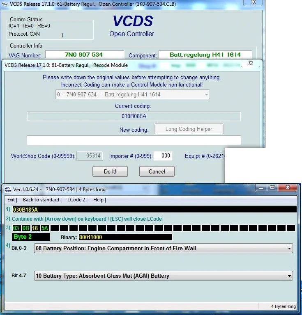This screenshot has width=302, height=315.
Task: Click the Importer number field 000
Action: (163, 156)
